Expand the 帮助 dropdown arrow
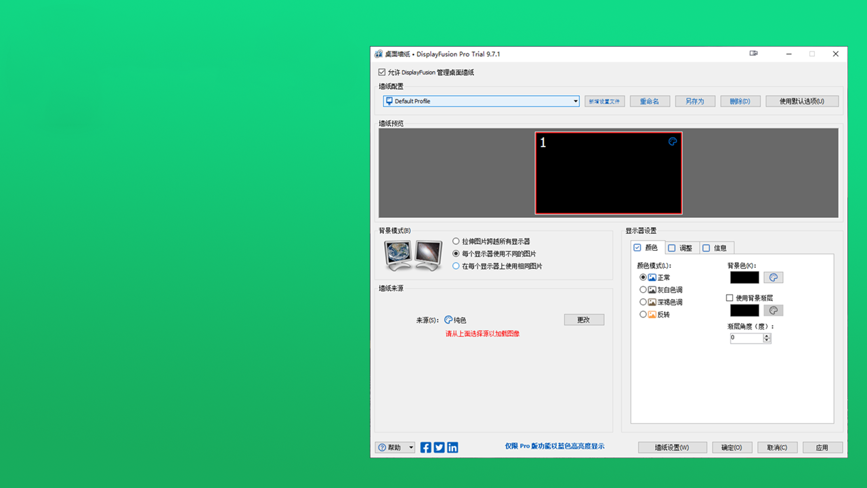This screenshot has width=867, height=488. pyautogui.click(x=411, y=447)
